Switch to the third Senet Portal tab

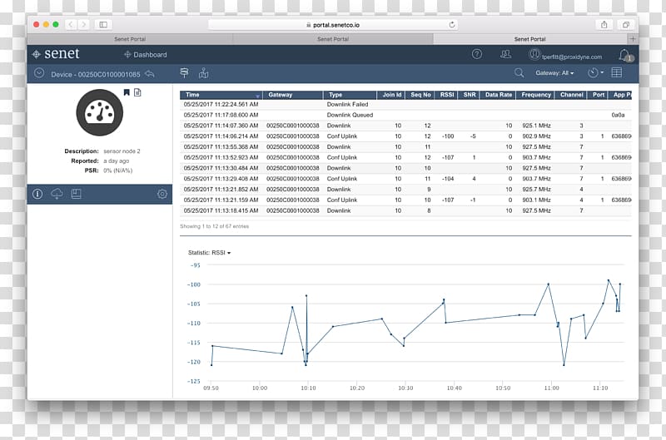pos(529,39)
